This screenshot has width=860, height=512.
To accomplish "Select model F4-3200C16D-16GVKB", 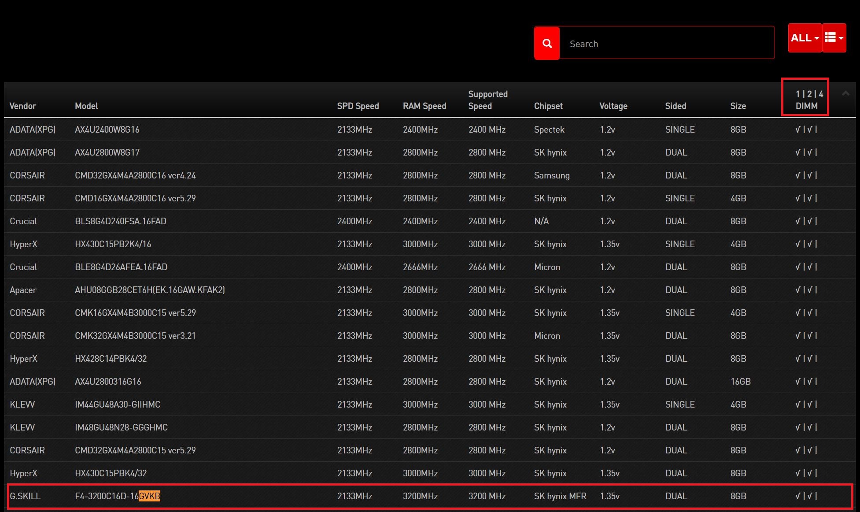I will (118, 496).
